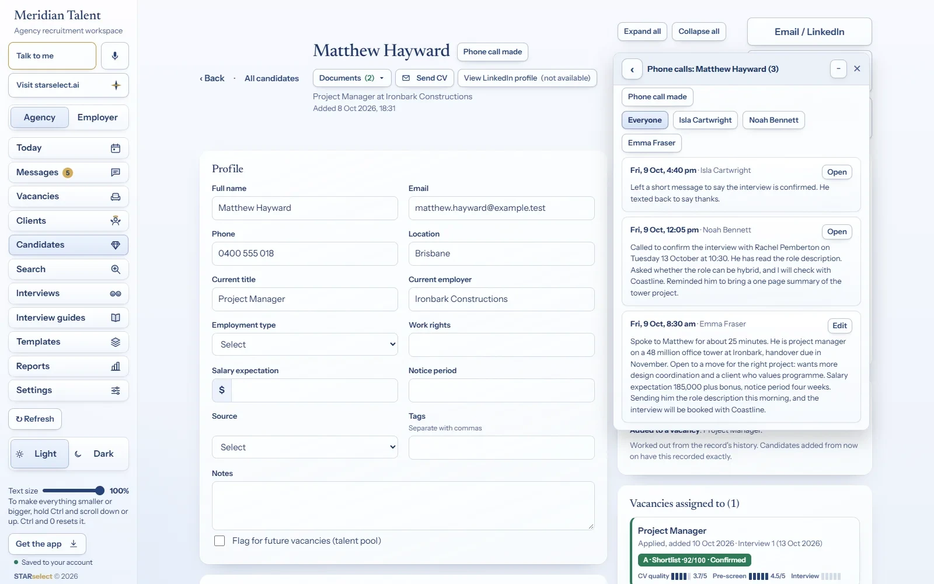Tick Flag for future vacancies checkbox

[x=219, y=541]
